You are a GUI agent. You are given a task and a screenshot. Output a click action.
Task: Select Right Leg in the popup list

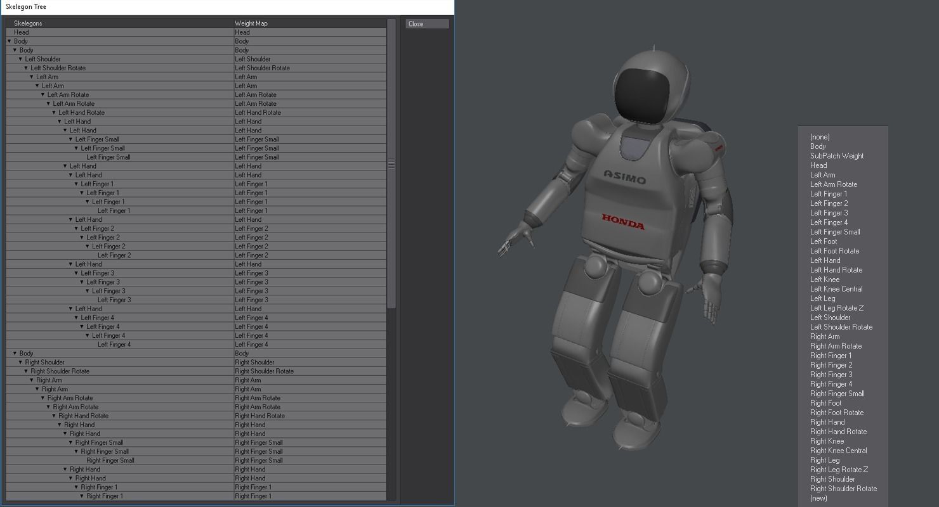[825, 460]
